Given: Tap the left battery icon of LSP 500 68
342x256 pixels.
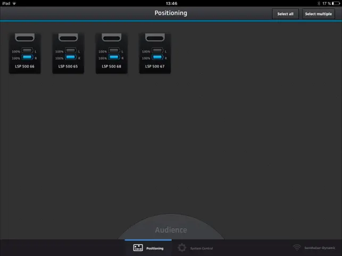Looking at the screenshot, I should pyautogui.click(x=114, y=50).
